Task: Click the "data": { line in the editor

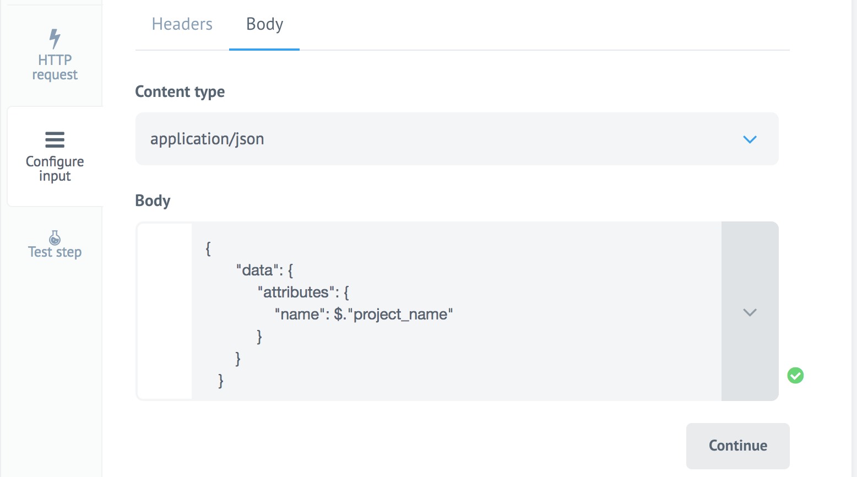Action: (264, 270)
